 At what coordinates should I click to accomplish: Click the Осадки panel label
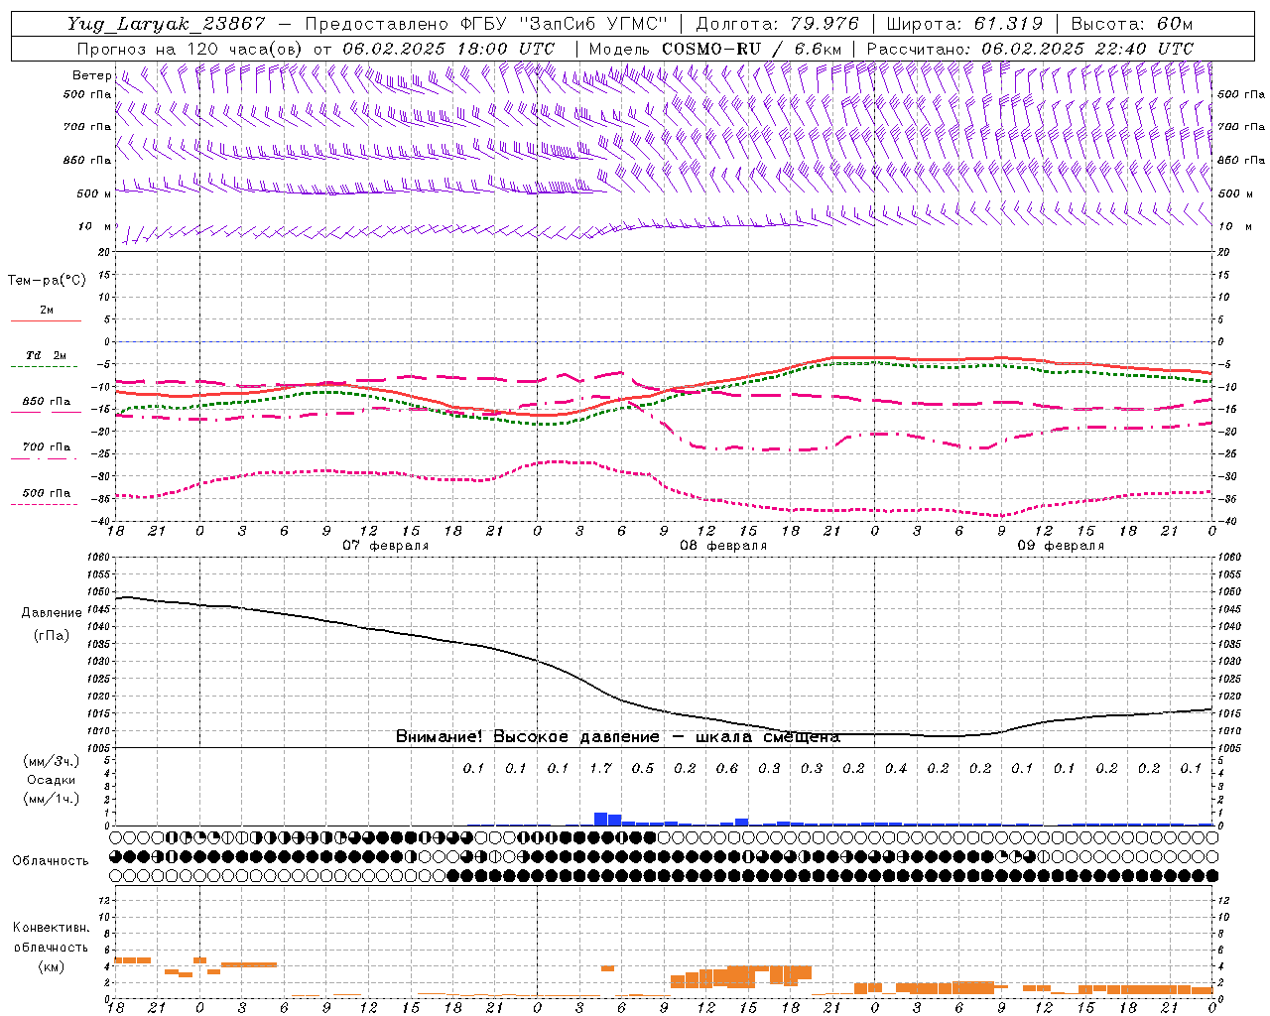coord(52,780)
